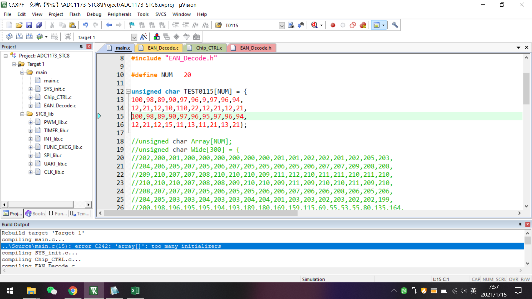Screen dimensions: 532x299
Task: Open the File menu
Action: click(7, 14)
